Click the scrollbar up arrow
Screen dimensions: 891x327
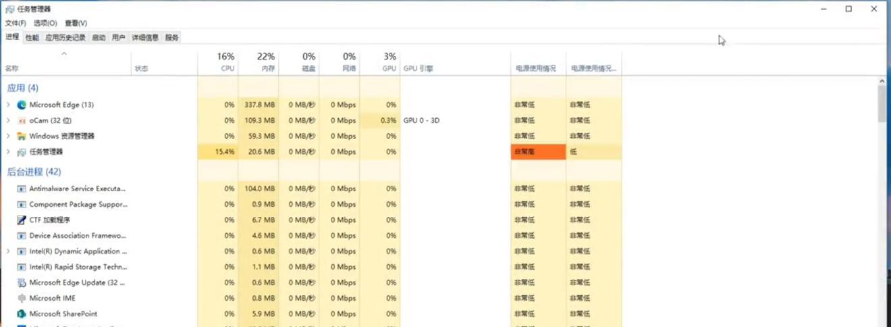[882, 80]
